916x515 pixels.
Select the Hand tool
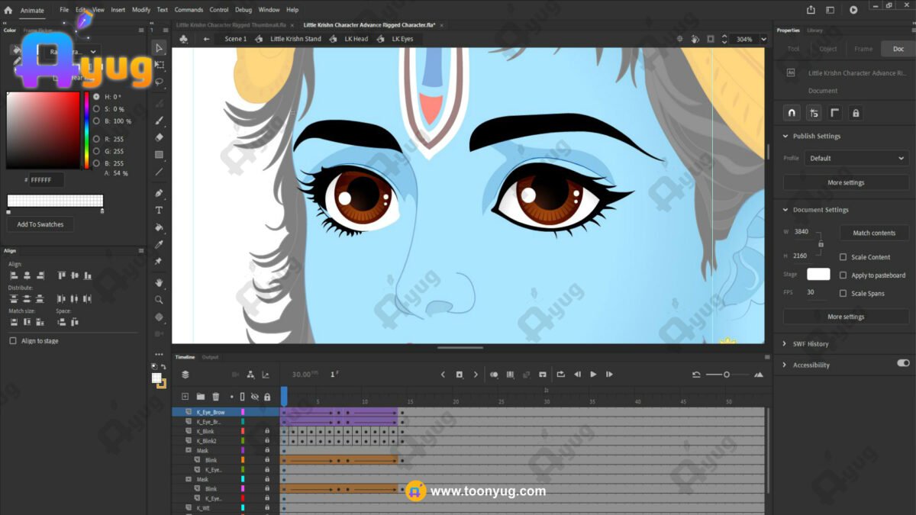(159, 283)
